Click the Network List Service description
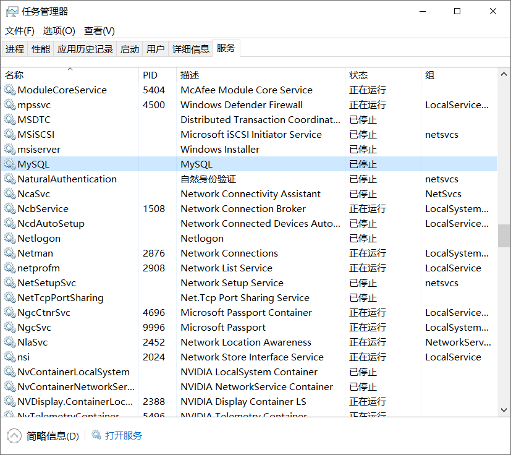The image size is (511, 455). pyautogui.click(x=226, y=268)
